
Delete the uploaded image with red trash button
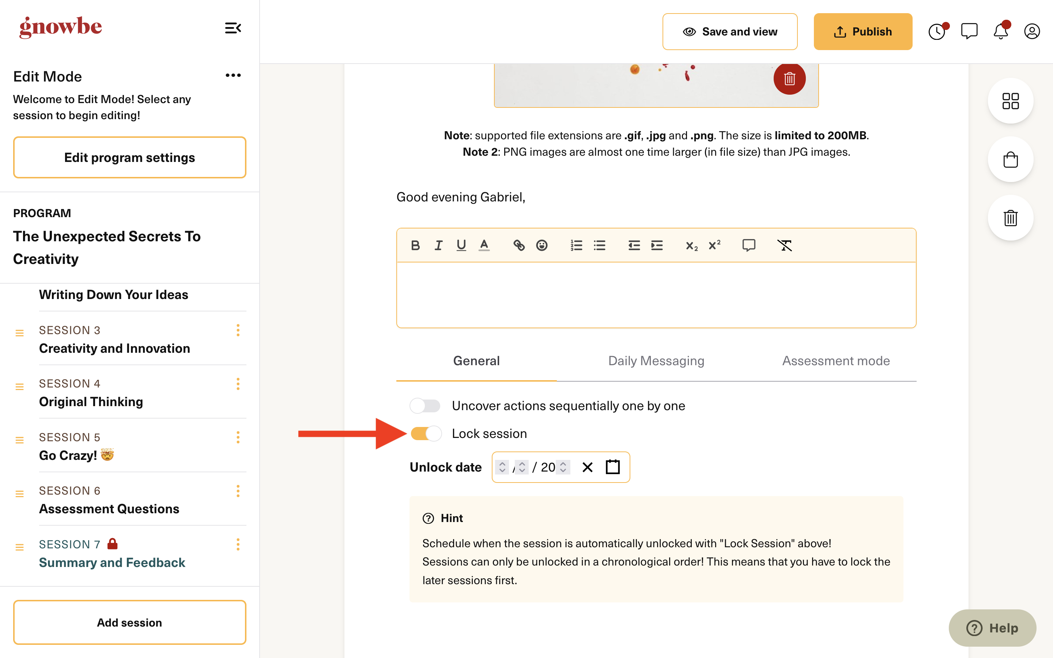click(789, 79)
